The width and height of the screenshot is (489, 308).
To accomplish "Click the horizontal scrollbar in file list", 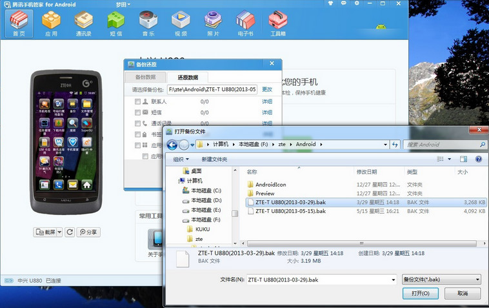I will [361, 243].
